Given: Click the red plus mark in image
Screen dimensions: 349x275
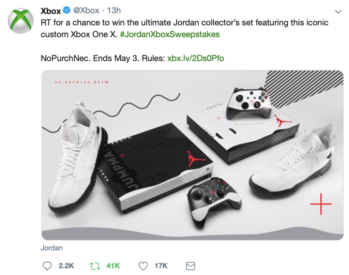Looking at the screenshot, I should pyautogui.click(x=321, y=204).
